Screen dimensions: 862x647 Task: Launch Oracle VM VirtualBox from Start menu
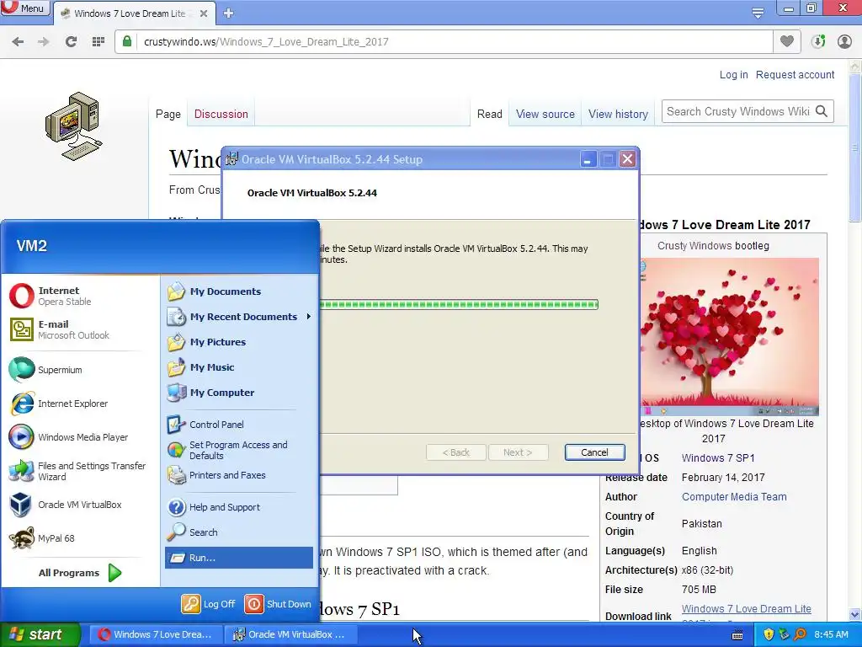(x=81, y=505)
